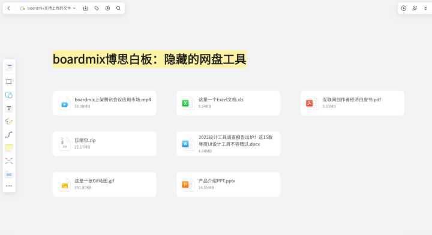Select the shapes tool in the sidebar
Screen dimensions: 432x235
(x=9, y=95)
